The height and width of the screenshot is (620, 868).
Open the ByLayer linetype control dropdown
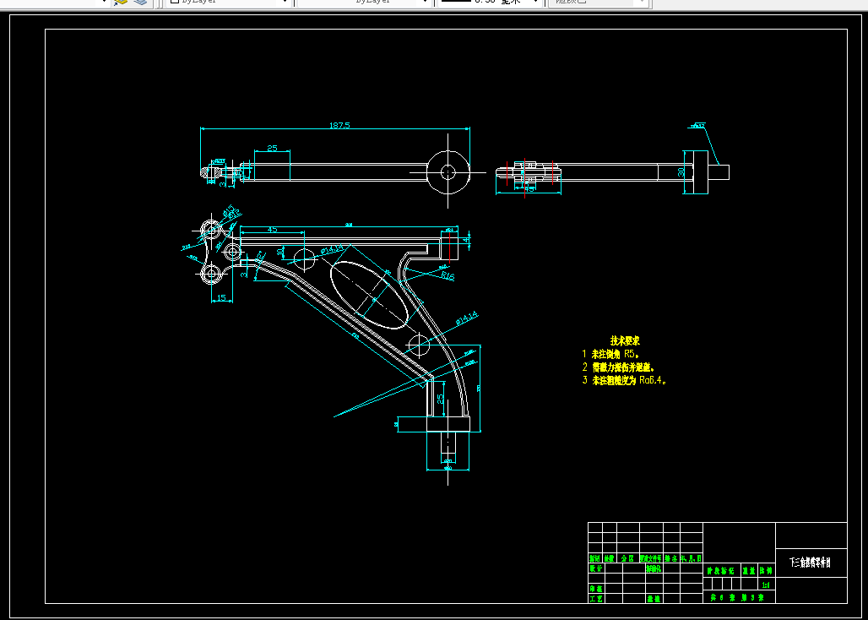pyautogui.click(x=364, y=2)
